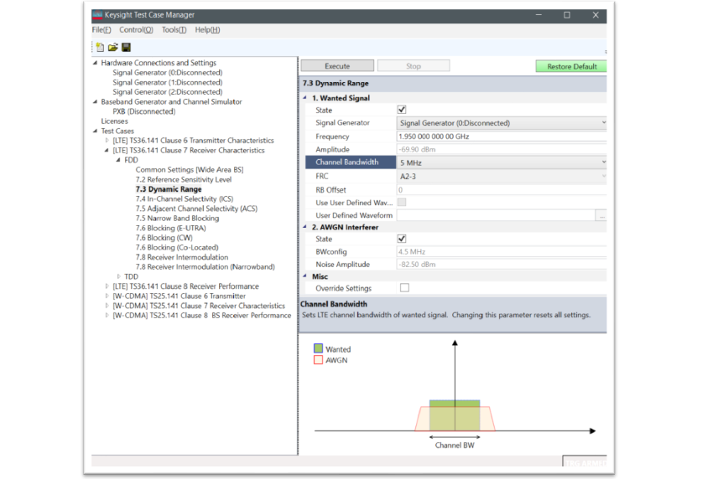Select 7.8 Receiver Intermodulation item
718x479 pixels.
click(182, 257)
